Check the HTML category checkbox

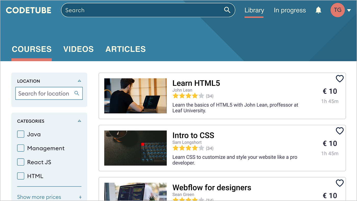point(21,176)
